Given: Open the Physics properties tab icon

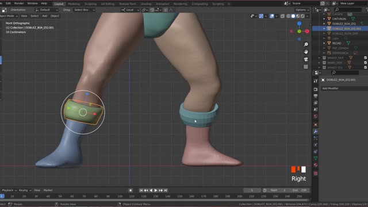Looking at the screenshot, I should 316,145.
